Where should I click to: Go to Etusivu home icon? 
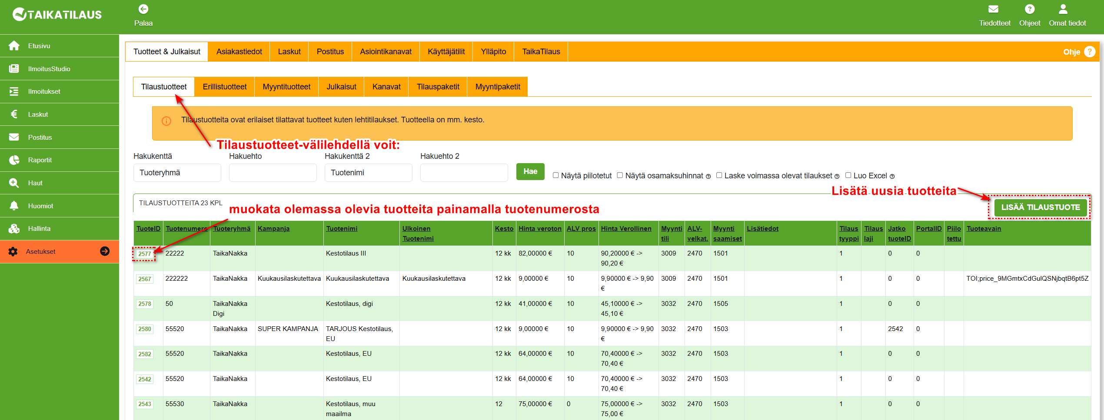pos(14,46)
